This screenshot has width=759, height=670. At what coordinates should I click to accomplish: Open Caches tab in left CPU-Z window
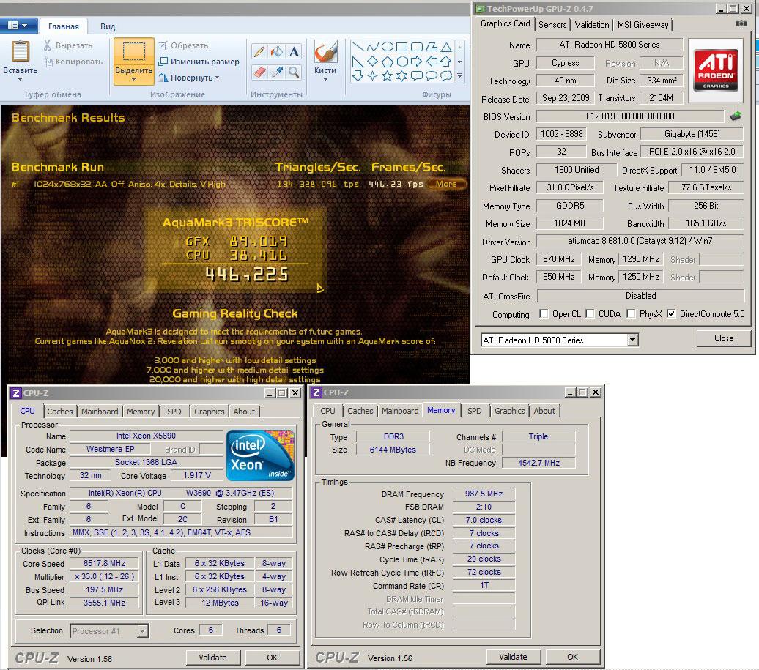pyautogui.click(x=59, y=412)
